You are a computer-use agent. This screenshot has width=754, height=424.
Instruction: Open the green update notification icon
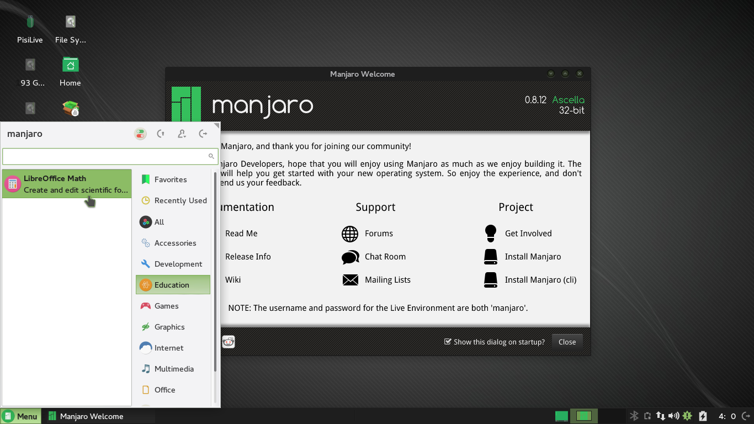tap(687, 416)
